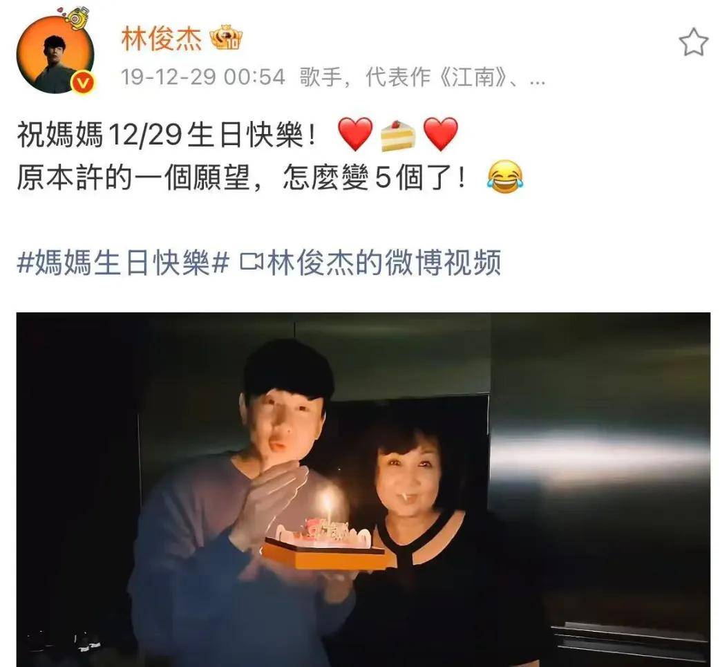Click the cake slice emoji
Image resolution: width=720 pixels, height=667 pixels.
click(398, 135)
